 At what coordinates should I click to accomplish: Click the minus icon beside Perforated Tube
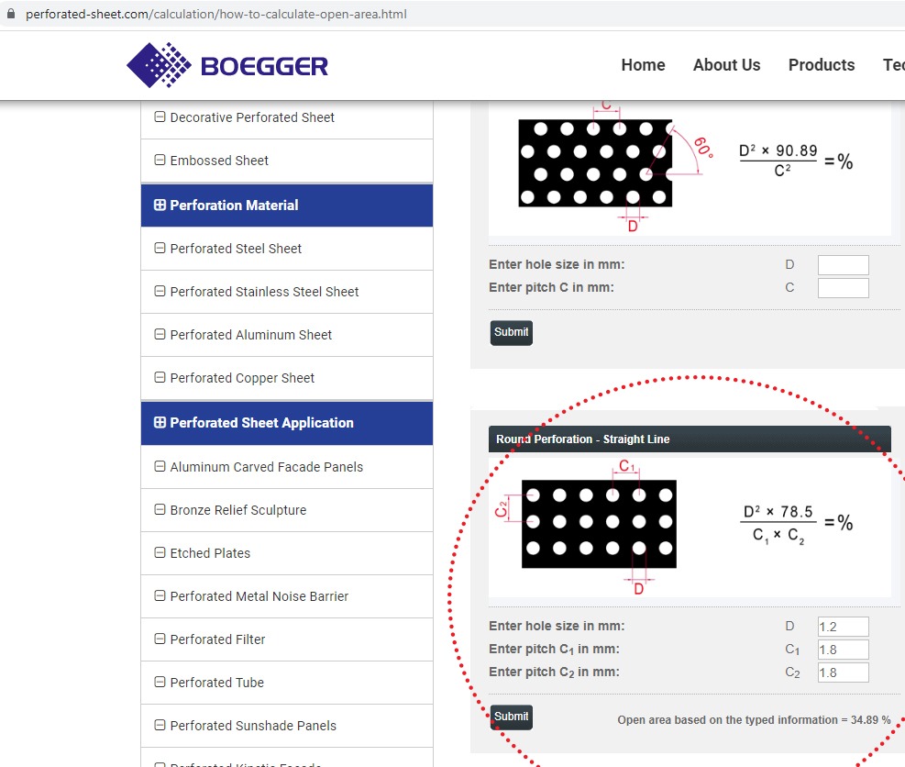point(160,682)
